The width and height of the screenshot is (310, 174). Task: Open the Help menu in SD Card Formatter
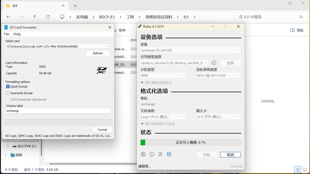[17, 34]
